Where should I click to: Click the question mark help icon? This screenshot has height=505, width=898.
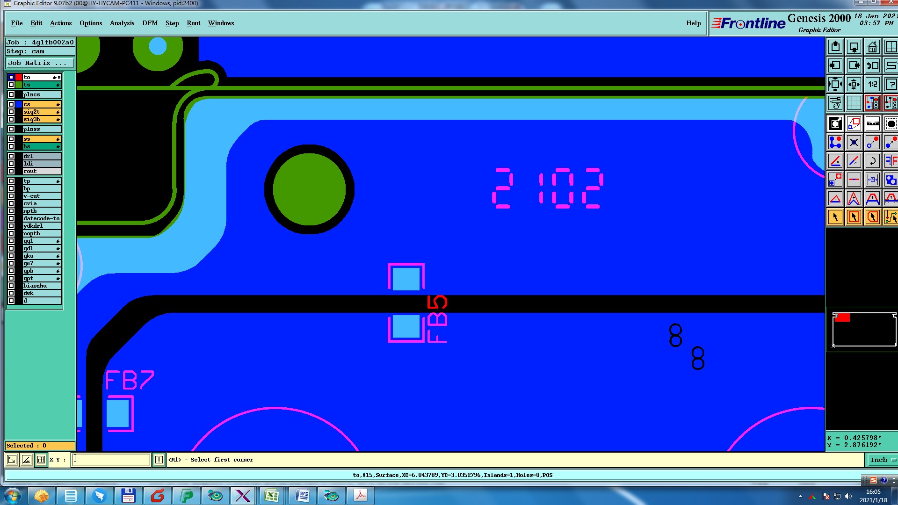(x=891, y=84)
